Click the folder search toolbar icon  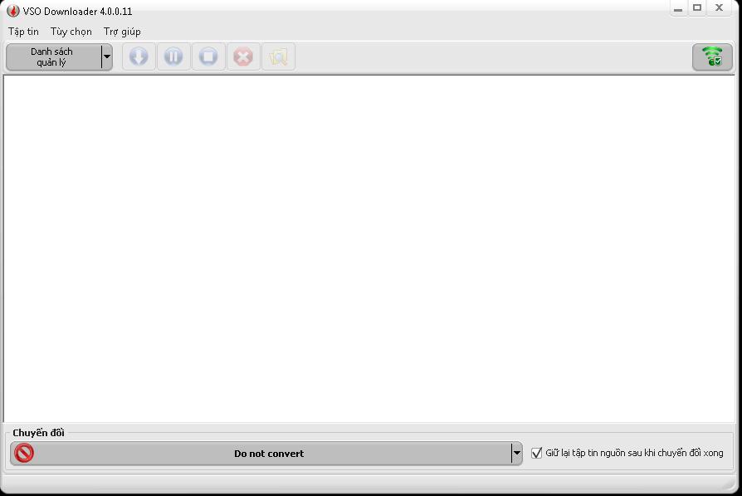(x=278, y=56)
